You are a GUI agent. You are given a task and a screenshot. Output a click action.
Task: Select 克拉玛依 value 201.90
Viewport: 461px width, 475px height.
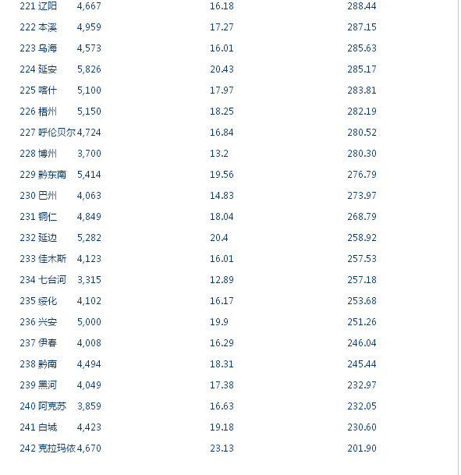click(362, 448)
